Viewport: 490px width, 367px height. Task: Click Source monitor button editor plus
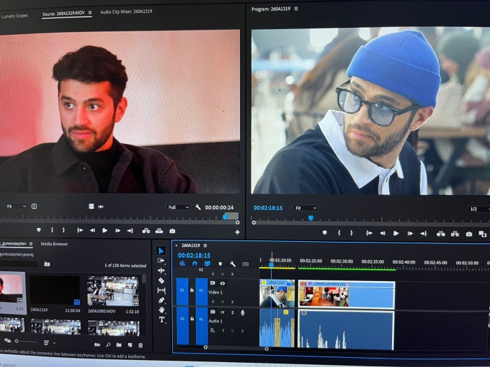237,232
